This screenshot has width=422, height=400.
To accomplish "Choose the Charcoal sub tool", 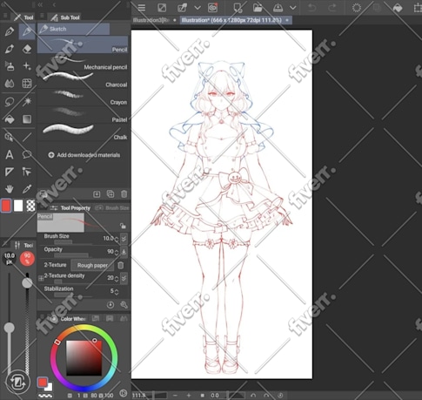I will click(83, 79).
